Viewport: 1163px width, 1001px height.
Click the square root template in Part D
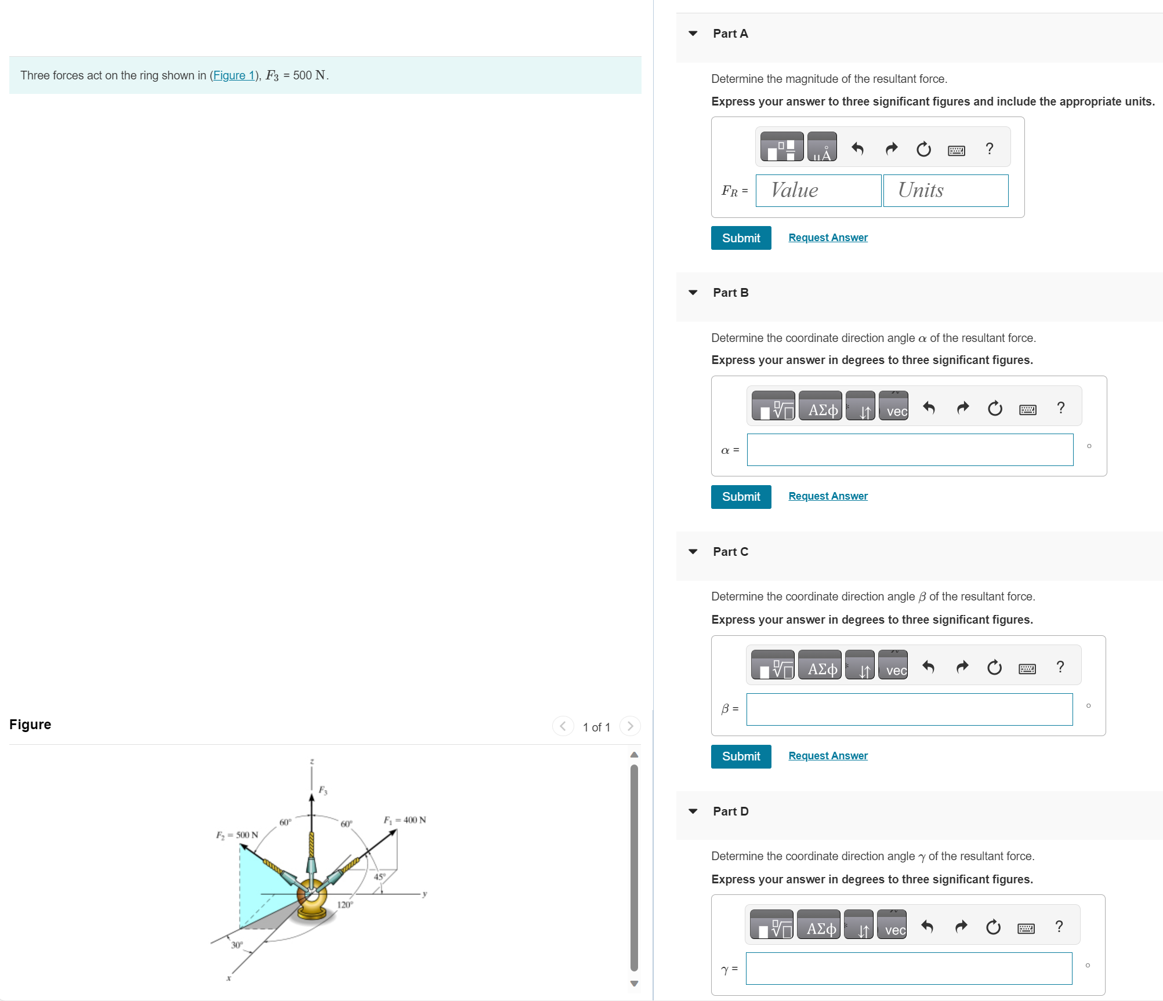pos(771,925)
